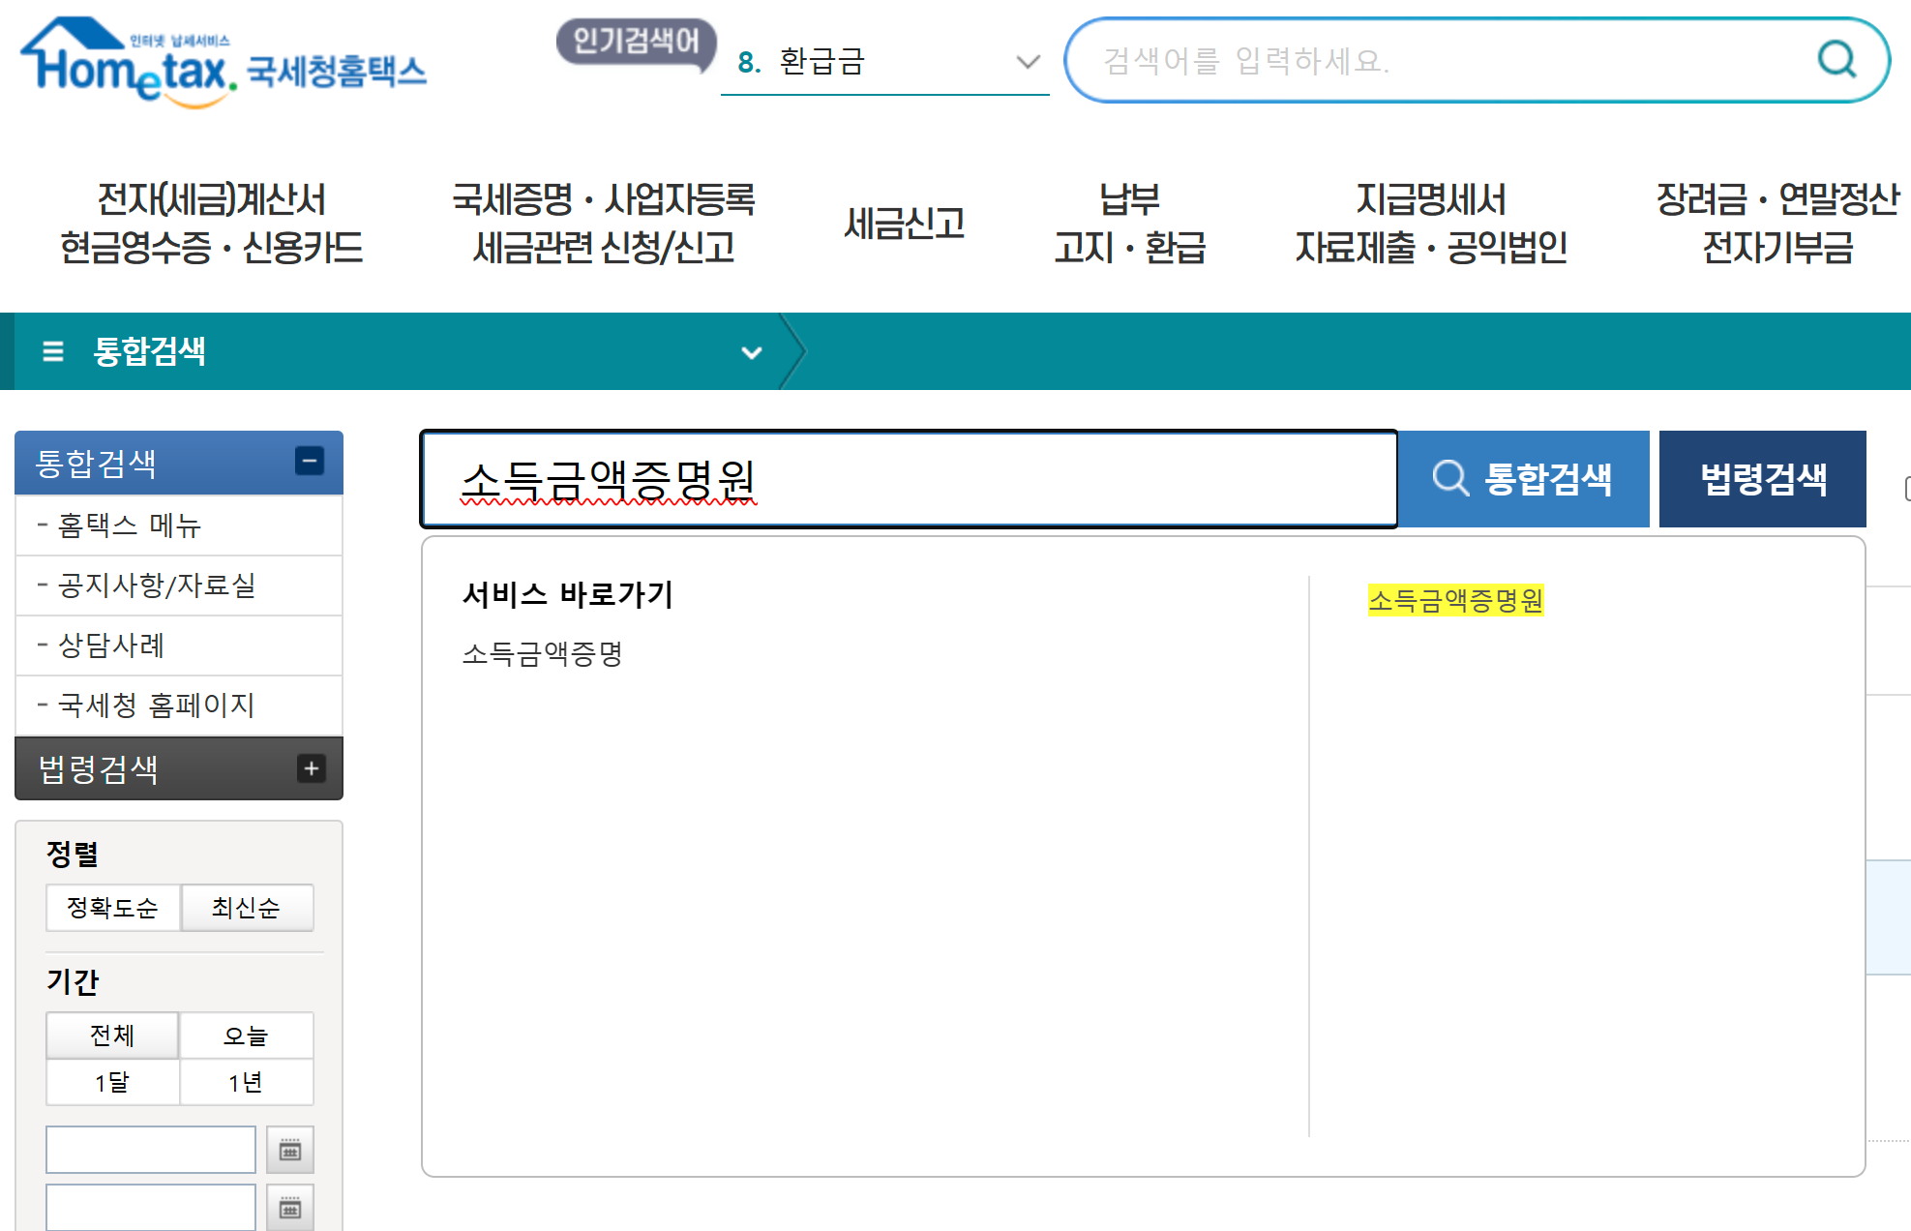Collapse the 통합검색 sidebar section with the minus button
1911x1231 pixels.
point(311,462)
